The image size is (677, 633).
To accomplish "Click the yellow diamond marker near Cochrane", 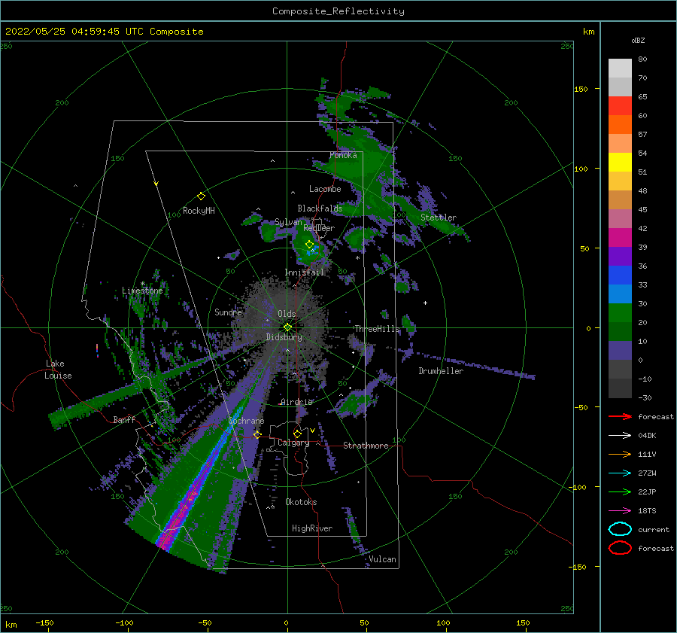I will click(x=257, y=434).
